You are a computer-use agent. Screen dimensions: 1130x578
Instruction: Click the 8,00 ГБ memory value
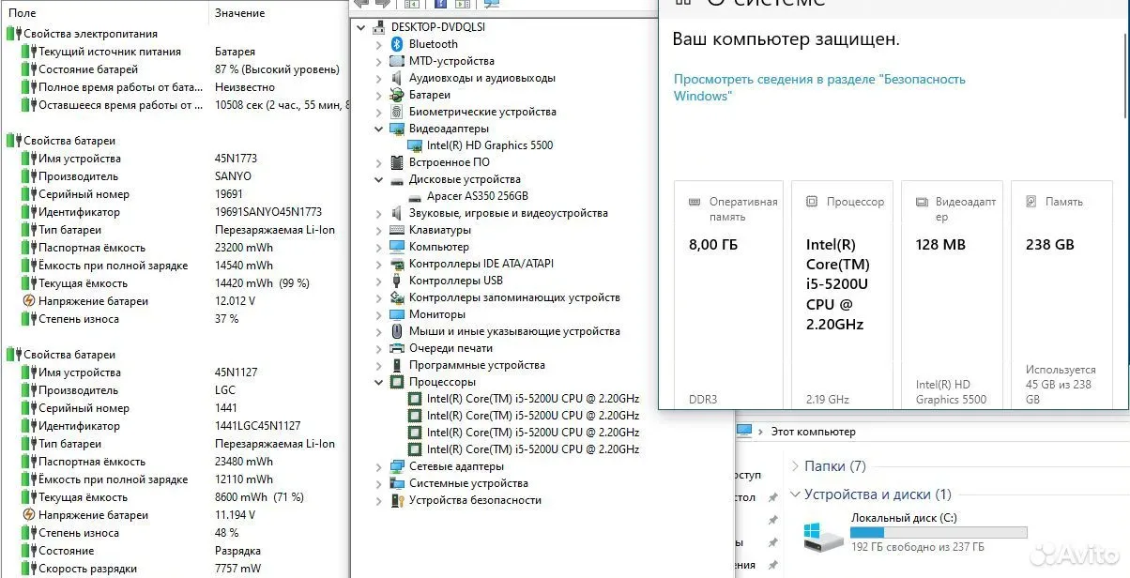(715, 245)
